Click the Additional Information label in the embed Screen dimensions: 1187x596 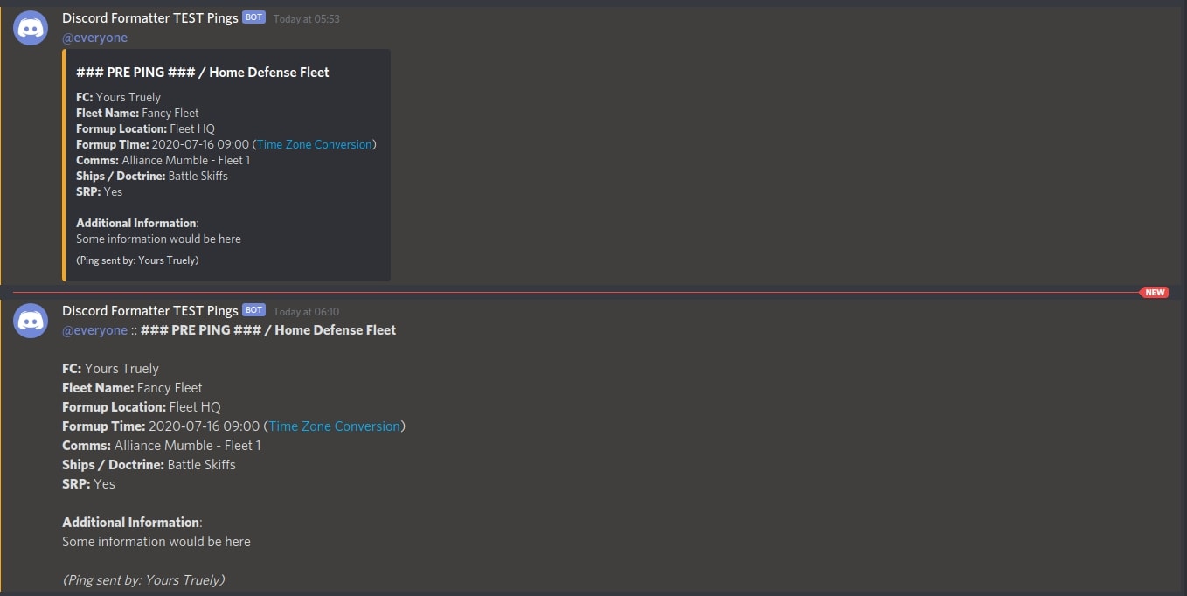coord(135,223)
